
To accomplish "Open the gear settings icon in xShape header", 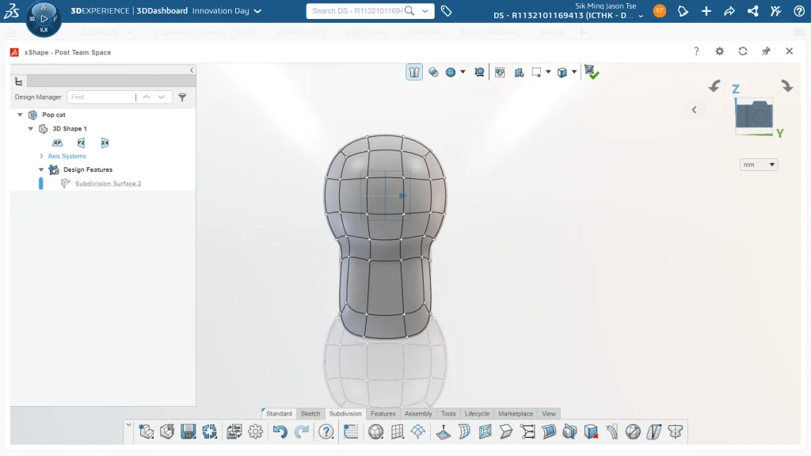I will click(x=719, y=51).
